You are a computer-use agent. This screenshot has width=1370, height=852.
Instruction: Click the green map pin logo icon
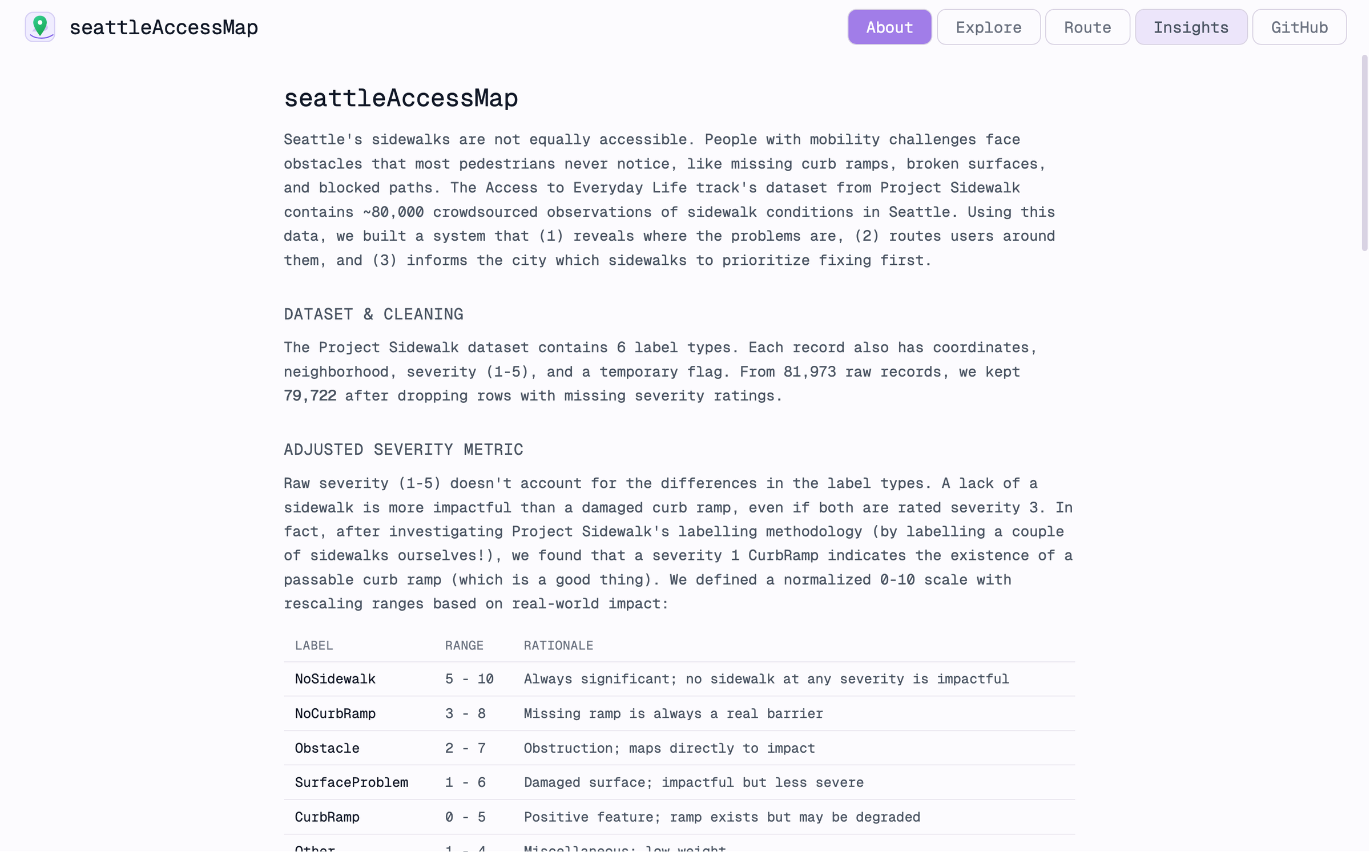click(40, 26)
